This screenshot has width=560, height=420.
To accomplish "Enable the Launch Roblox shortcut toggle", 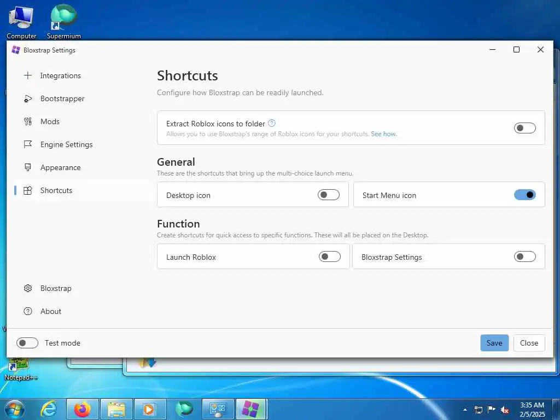I will point(329,256).
